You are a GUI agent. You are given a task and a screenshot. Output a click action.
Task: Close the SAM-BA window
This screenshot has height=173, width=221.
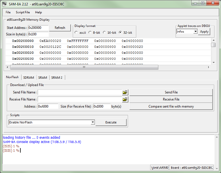point(213,3)
